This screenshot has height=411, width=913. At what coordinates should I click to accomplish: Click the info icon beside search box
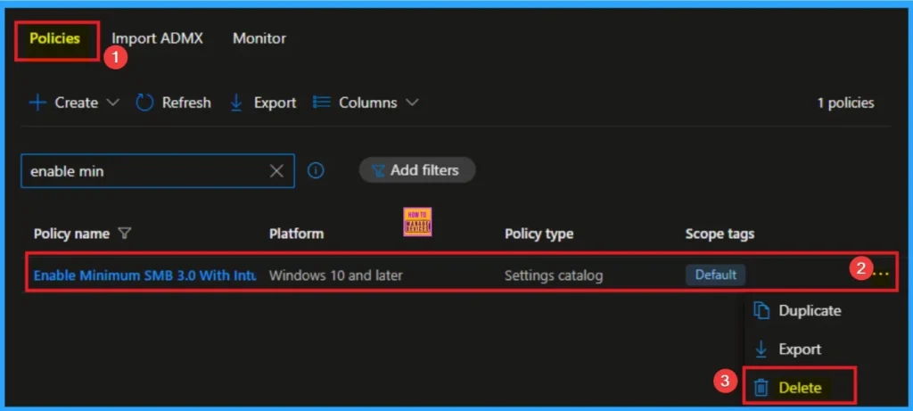click(x=316, y=170)
